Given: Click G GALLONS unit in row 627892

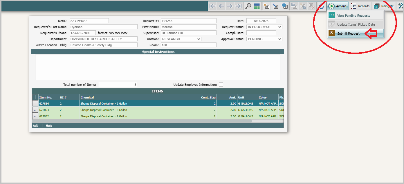Looking at the screenshot, I should click(248, 116).
